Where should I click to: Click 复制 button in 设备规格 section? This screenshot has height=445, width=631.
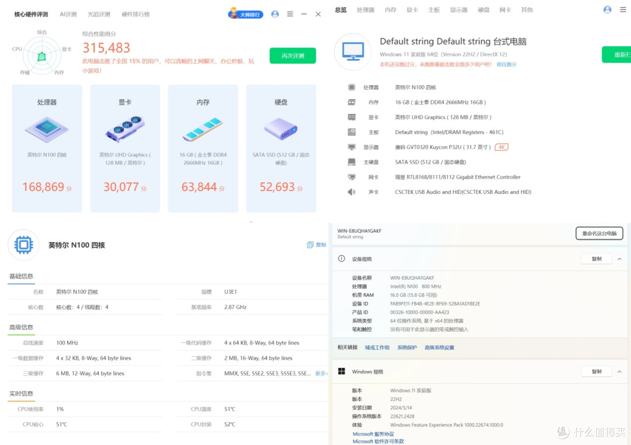597,259
